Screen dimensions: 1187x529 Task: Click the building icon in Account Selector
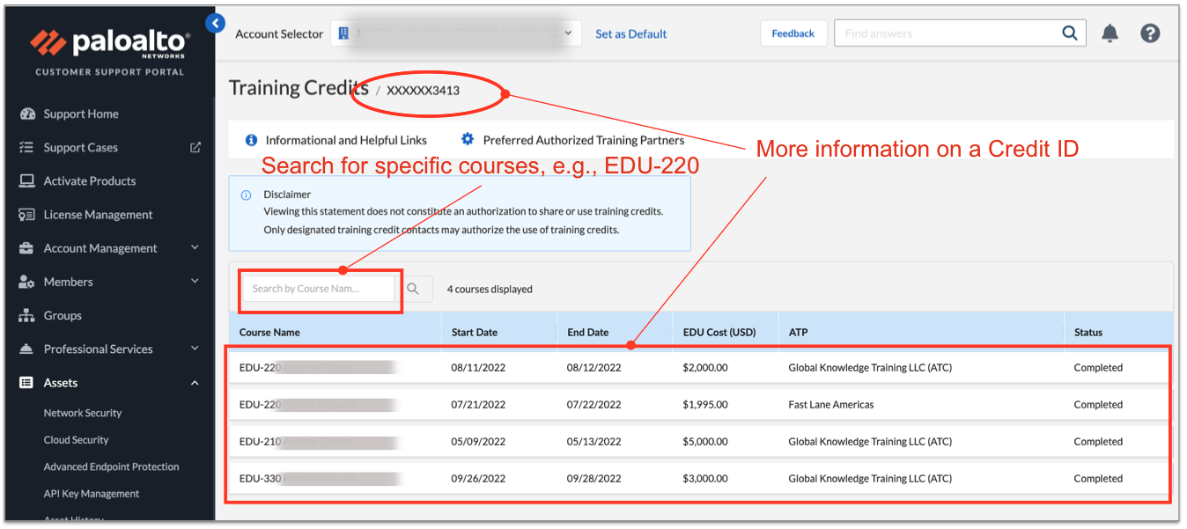click(343, 33)
